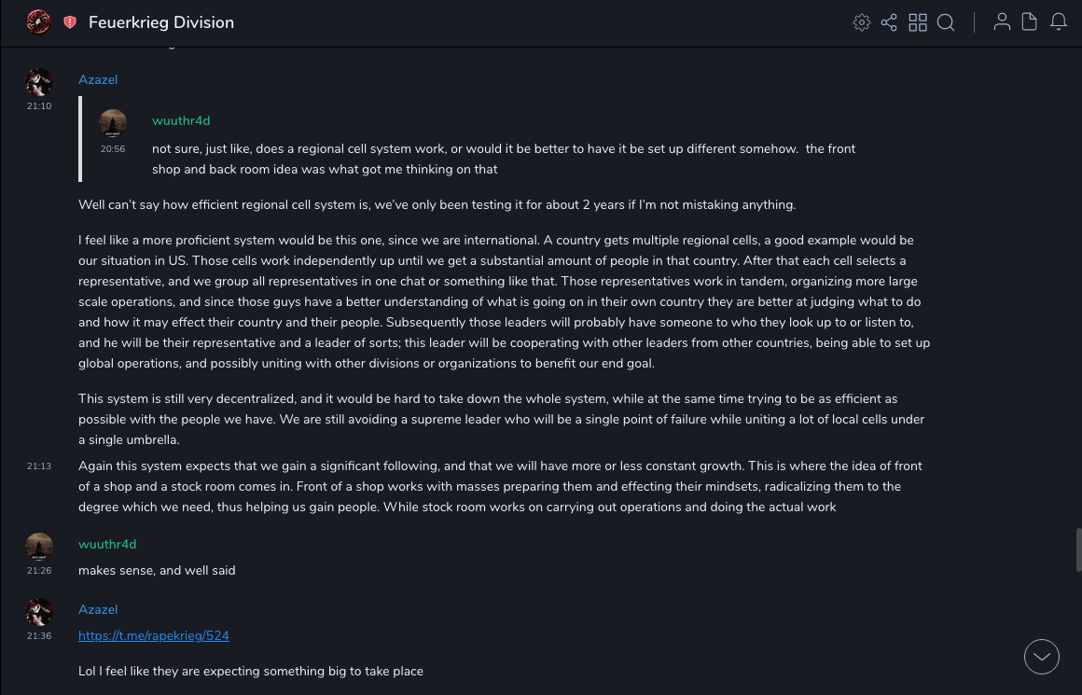The height and width of the screenshot is (695, 1082).
Task: Click the share icon in the top bar
Action: [x=889, y=22]
